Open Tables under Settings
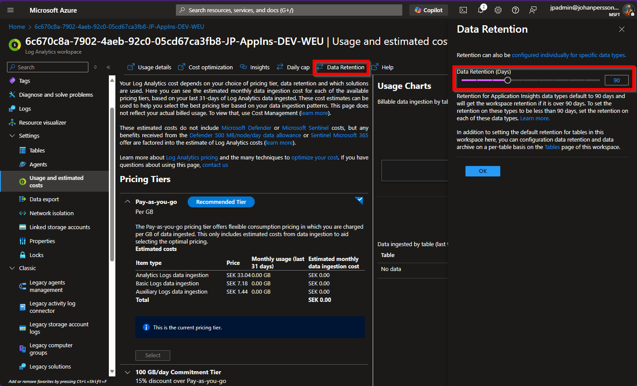This screenshot has width=637, height=386. [37, 150]
